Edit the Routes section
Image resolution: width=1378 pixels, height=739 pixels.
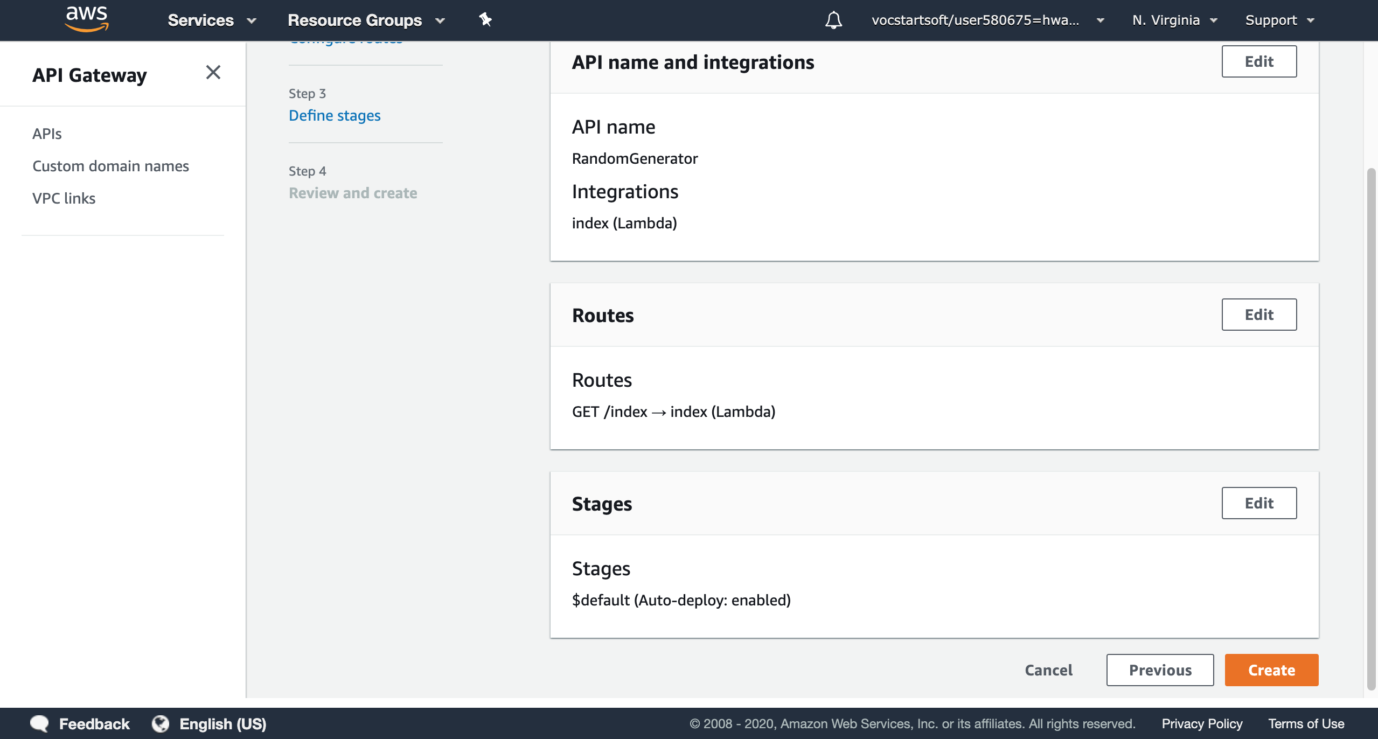pyautogui.click(x=1259, y=315)
